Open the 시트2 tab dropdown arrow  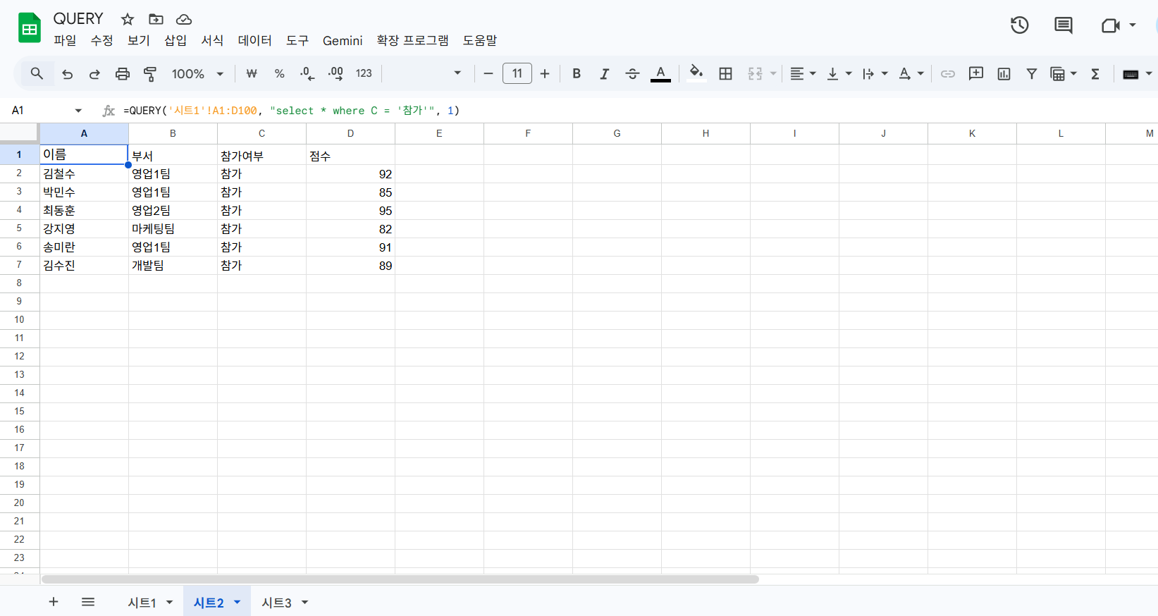[x=238, y=602]
